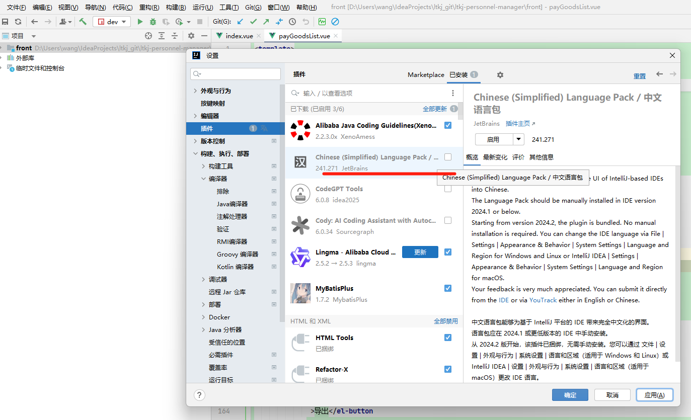Click the 全部更新 link
Viewport: 691px width, 420px height.
tap(435, 109)
